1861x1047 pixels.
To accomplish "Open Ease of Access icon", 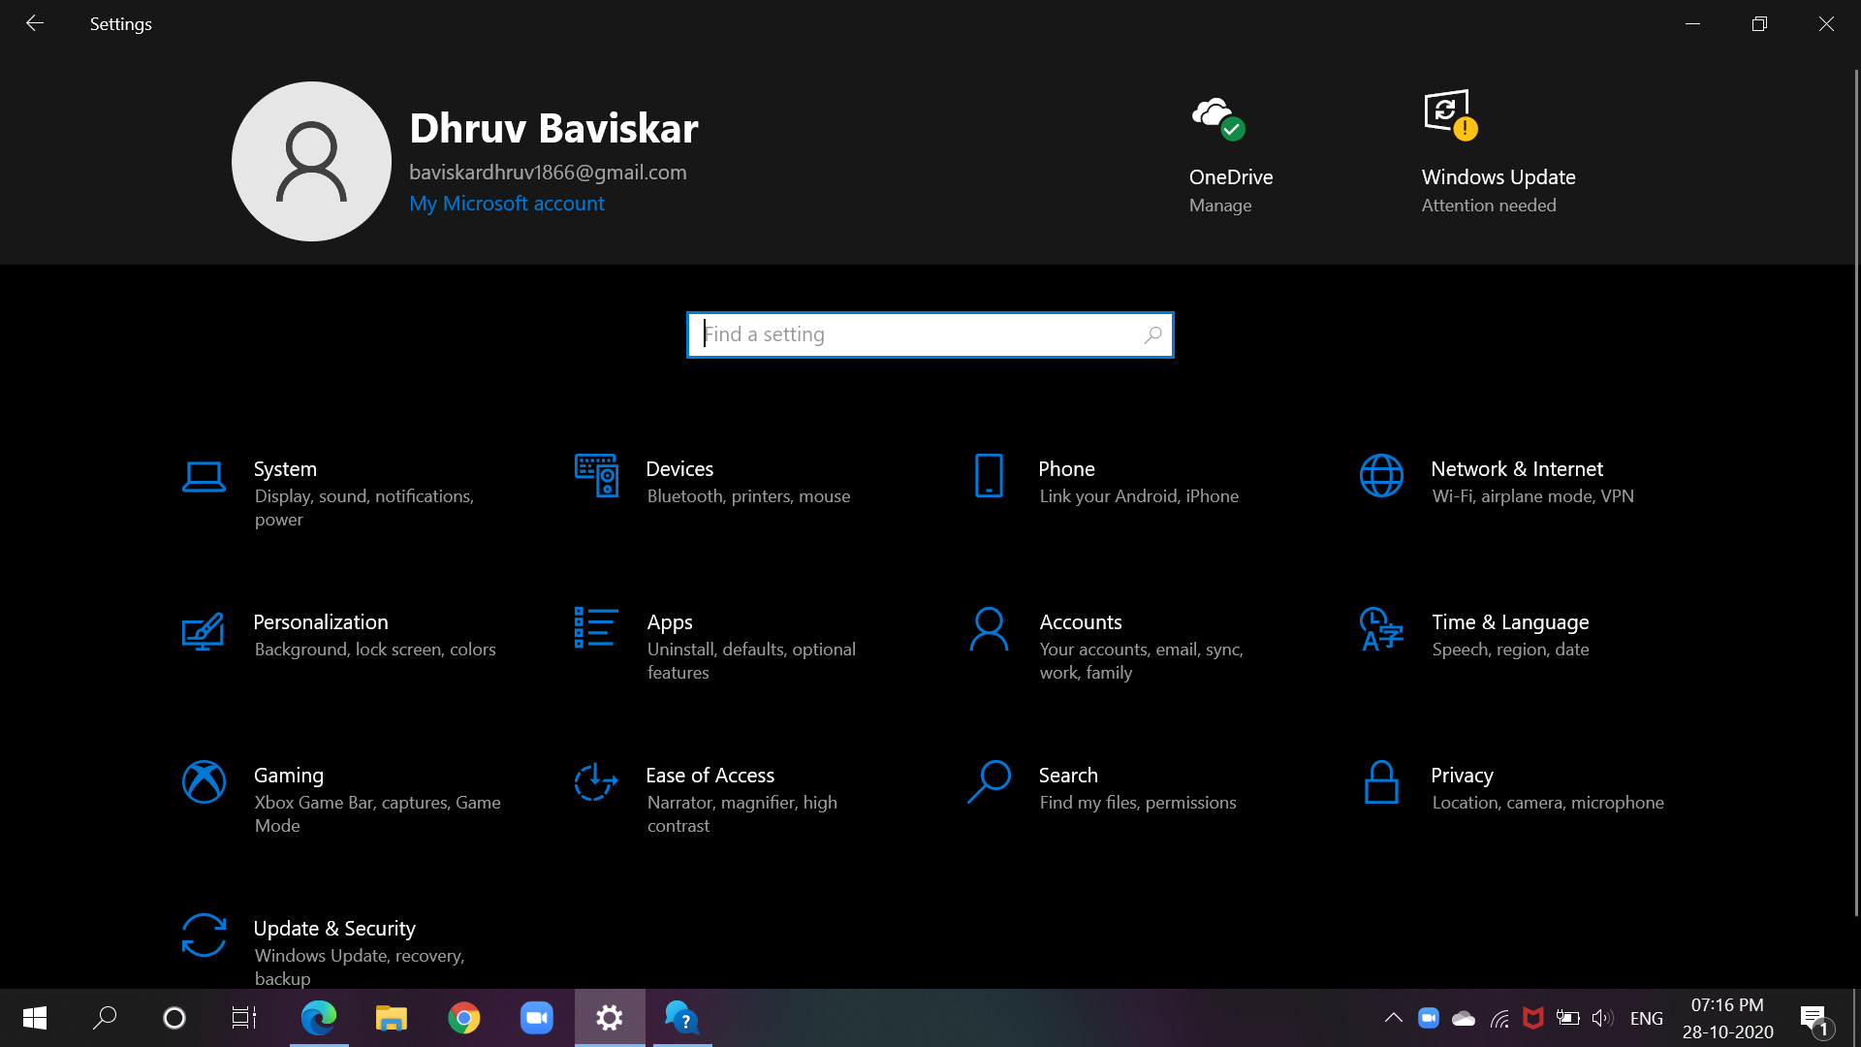I will click(596, 781).
